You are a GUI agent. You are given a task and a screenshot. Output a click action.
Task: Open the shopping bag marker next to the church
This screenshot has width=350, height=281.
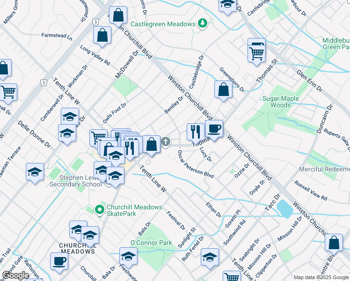[x=151, y=145]
